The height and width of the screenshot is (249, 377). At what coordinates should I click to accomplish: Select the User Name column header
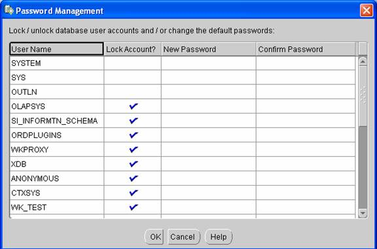[x=57, y=49]
